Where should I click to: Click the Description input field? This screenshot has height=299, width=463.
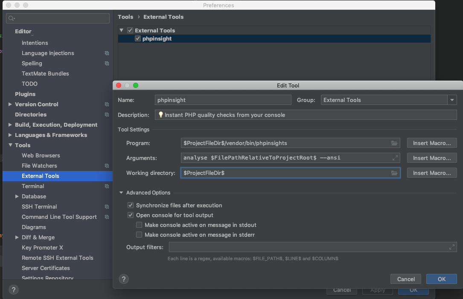pos(306,115)
